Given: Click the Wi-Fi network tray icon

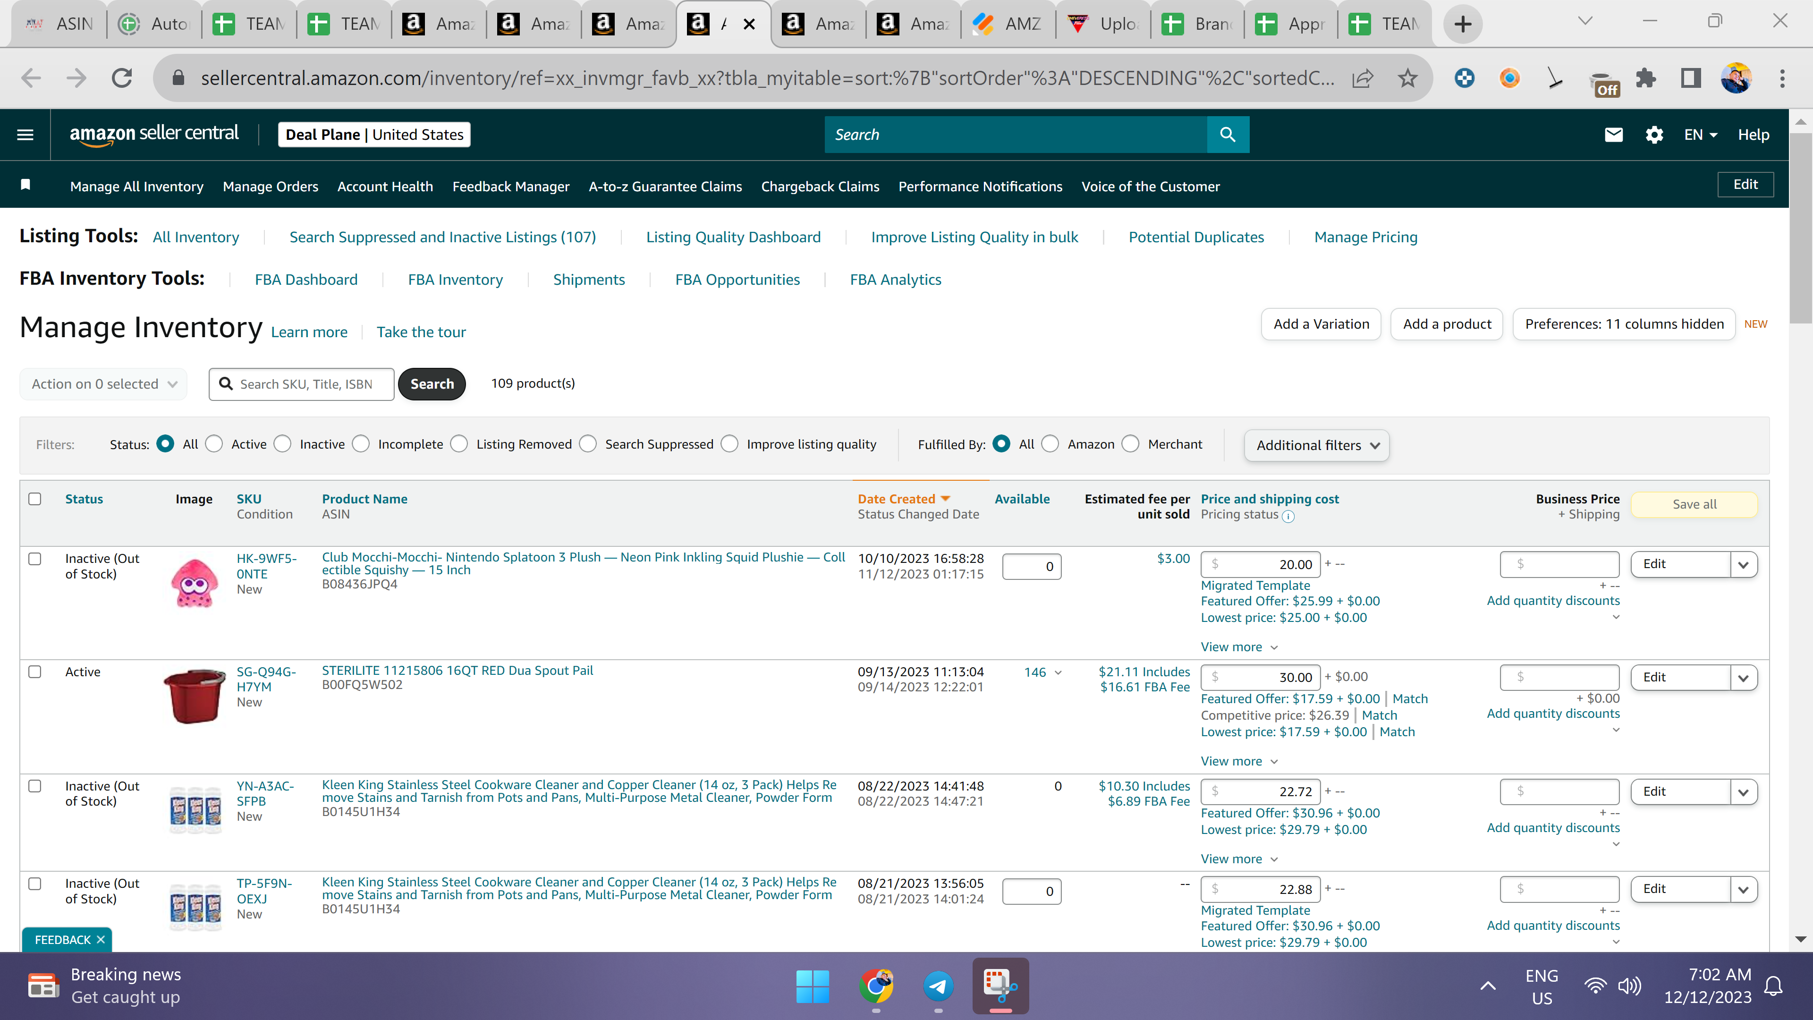Looking at the screenshot, I should point(1595,986).
